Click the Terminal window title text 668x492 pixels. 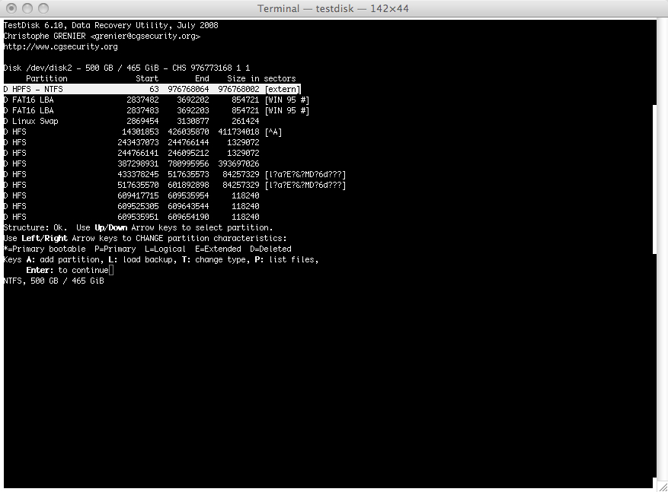pyautogui.click(x=333, y=8)
